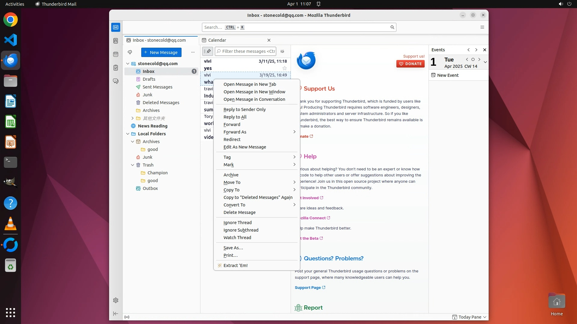
Task: Toggle the quick filter pin button
Action: 207,51
